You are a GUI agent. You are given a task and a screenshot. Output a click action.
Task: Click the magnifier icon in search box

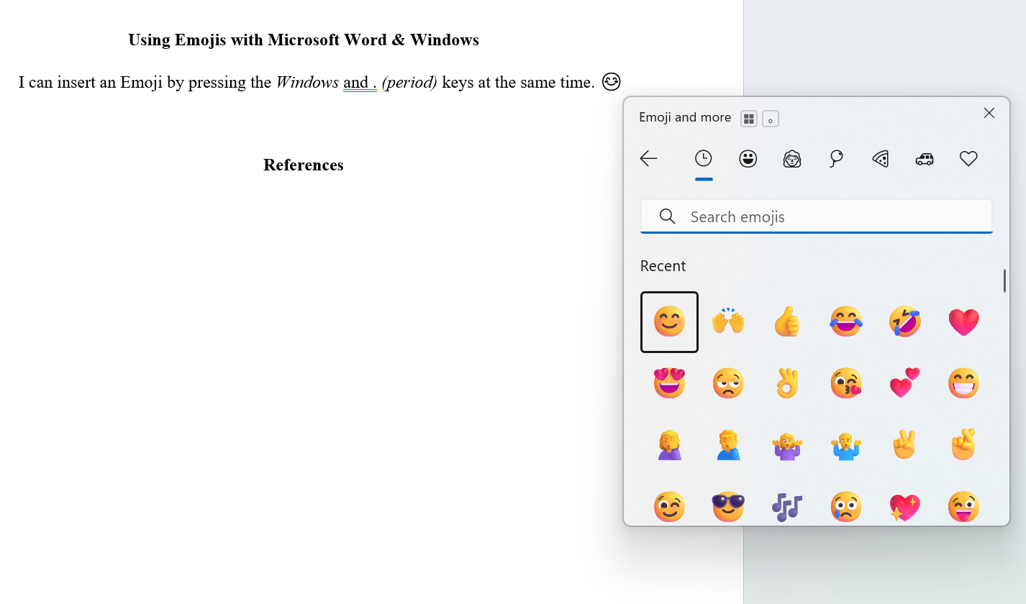click(x=667, y=216)
